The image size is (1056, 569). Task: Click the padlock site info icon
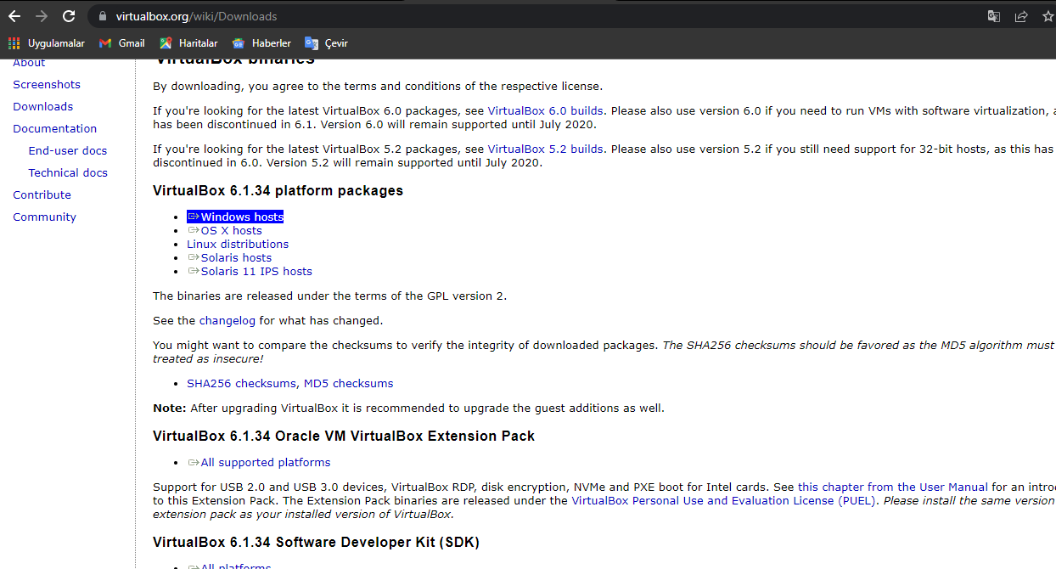103,16
